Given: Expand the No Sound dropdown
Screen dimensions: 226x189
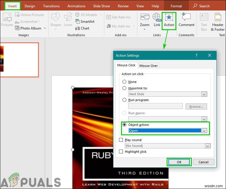Looking at the screenshot, I should click(208, 146).
